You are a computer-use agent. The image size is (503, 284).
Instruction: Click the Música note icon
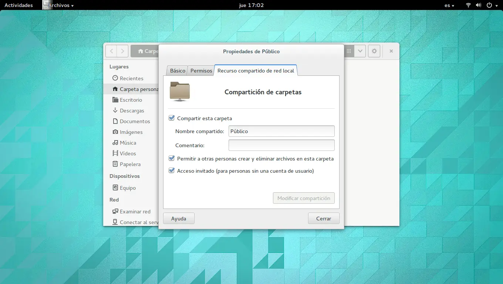point(115,143)
